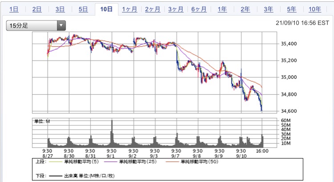Click the 35,000 price axis label
Screen dimensions: 334x182
coord(289,77)
